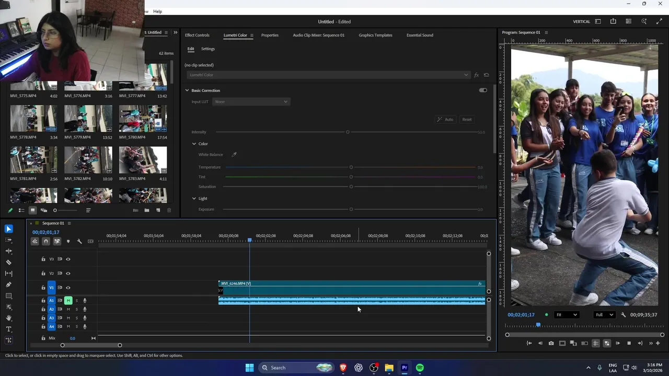Select the Type tool

click(8, 329)
